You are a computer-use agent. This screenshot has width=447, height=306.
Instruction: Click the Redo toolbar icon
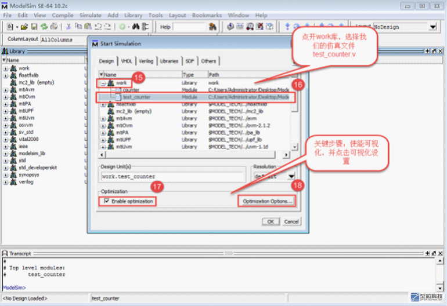coord(107,27)
